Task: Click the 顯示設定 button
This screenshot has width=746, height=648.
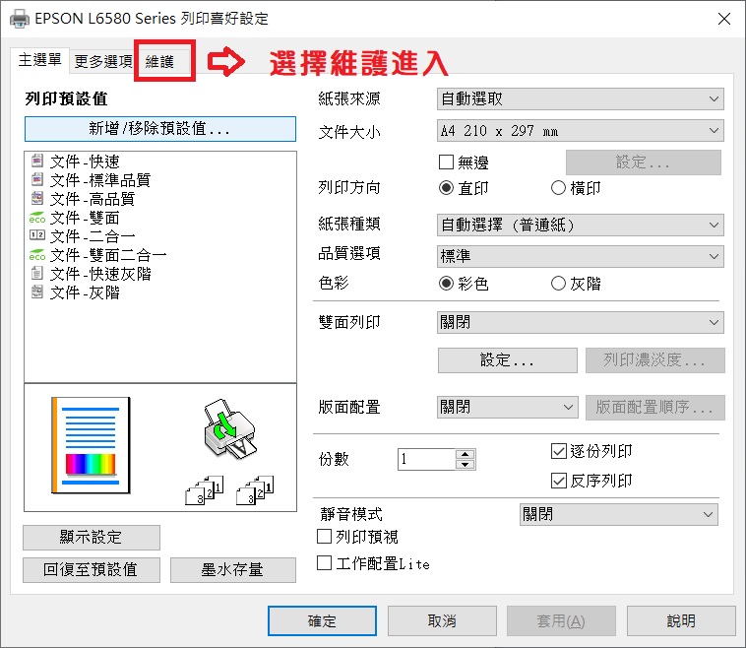Action: 92,538
